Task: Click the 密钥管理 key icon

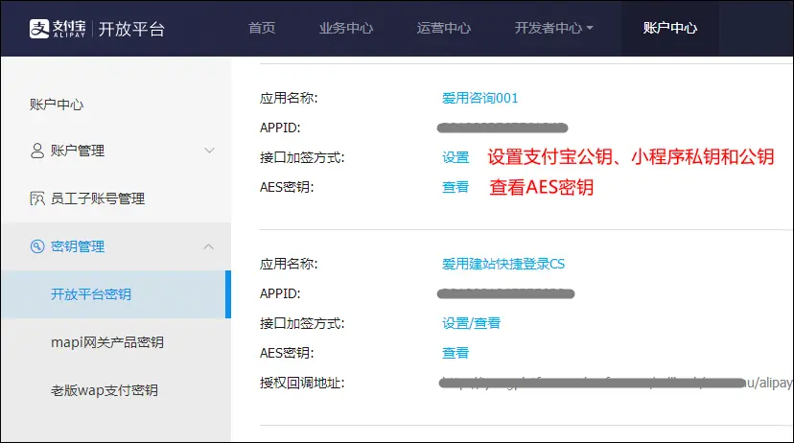Action: 37,246
